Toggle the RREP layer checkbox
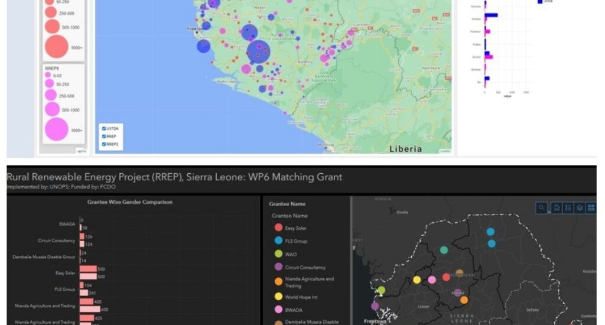The height and width of the screenshot is (325, 605). pyautogui.click(x=104, y=136)
